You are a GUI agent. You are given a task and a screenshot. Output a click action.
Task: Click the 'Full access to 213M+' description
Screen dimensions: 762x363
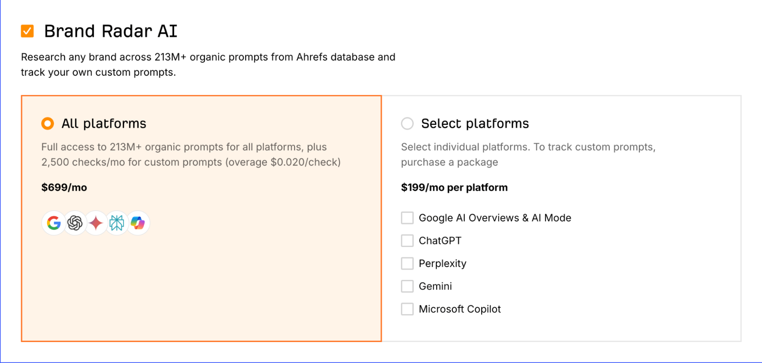[x=191, y=155]
